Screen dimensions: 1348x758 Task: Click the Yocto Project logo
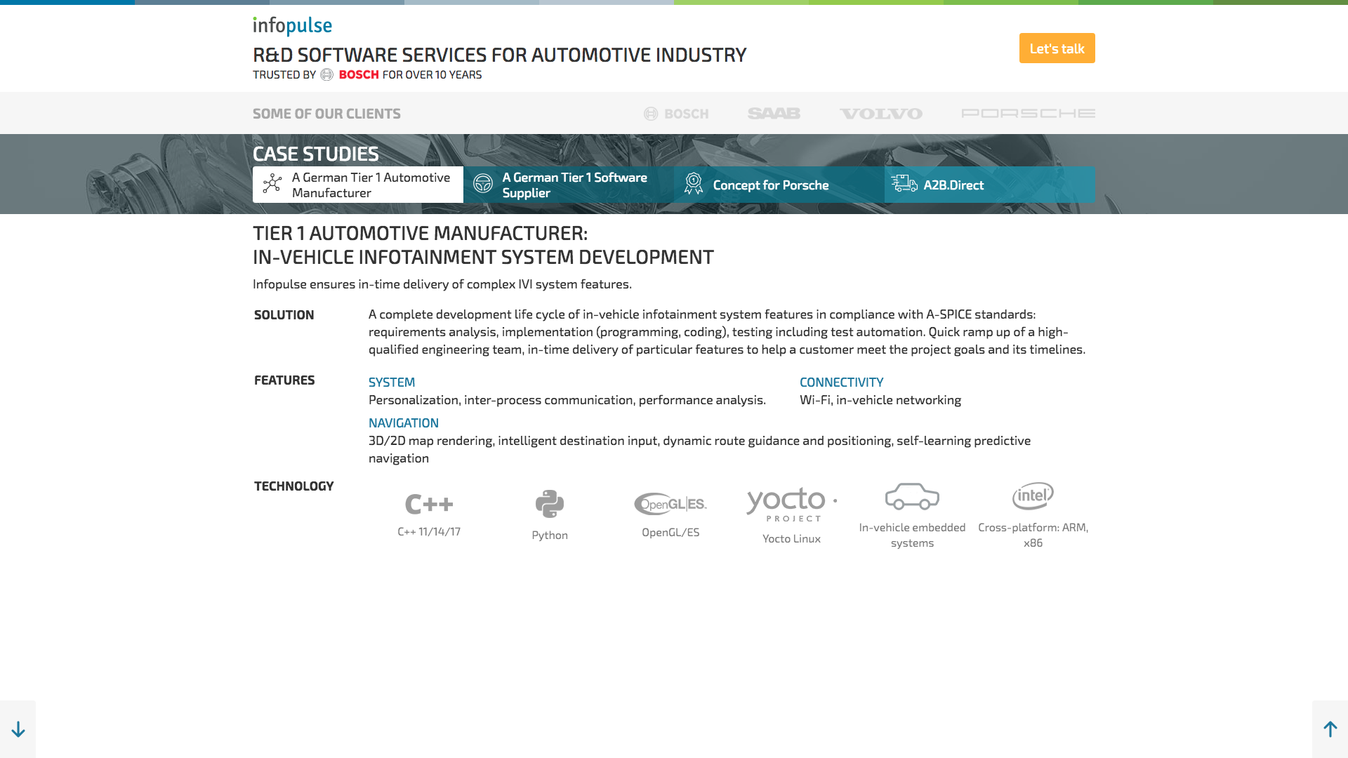pyautogui.click(x=791, y=505)
